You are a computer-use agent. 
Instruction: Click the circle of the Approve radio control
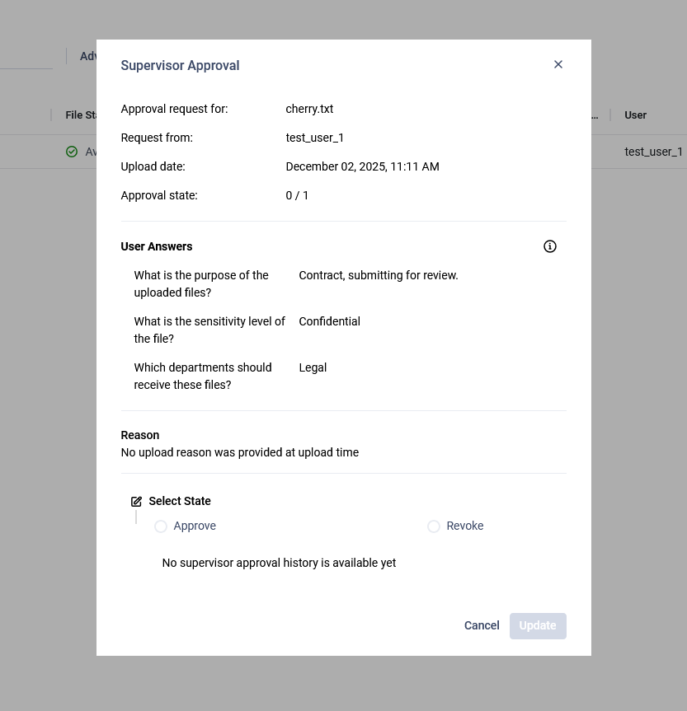tap(161, 526)
